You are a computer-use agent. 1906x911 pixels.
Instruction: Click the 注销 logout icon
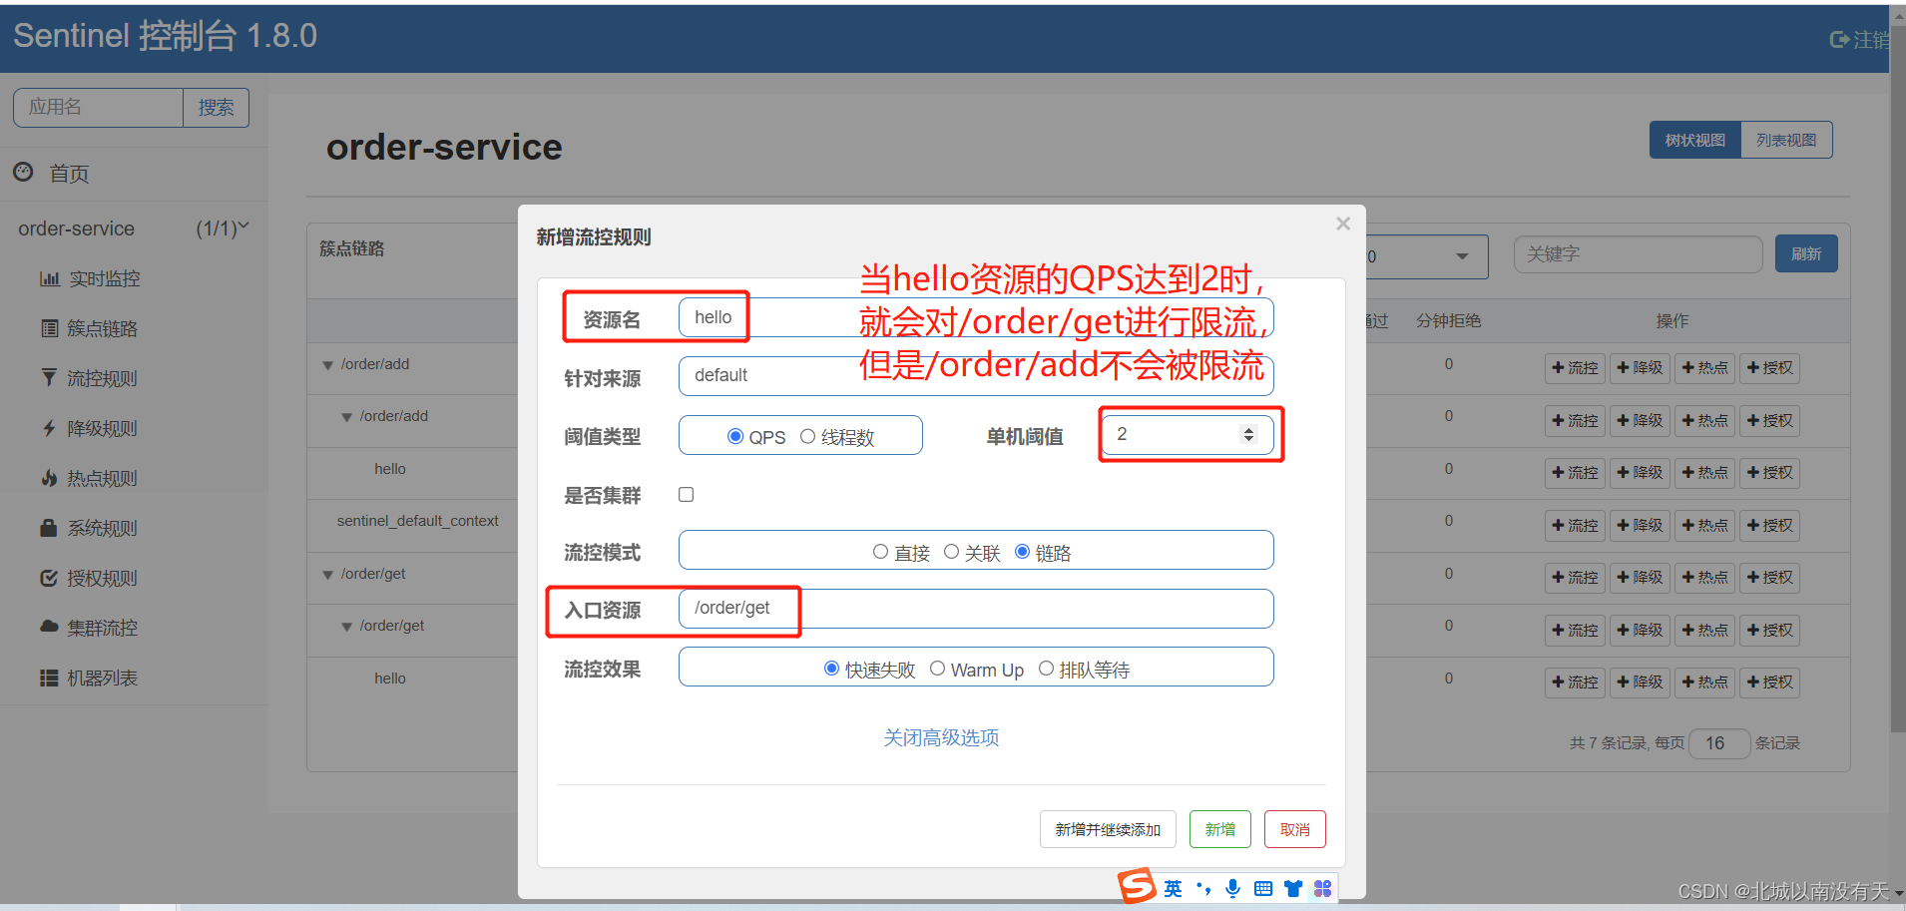click(1839, 39)
